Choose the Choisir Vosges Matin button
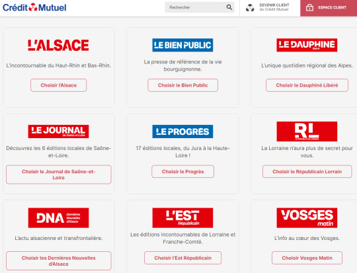The width and height of the screenshot is (357, 273). click(307, 258)
